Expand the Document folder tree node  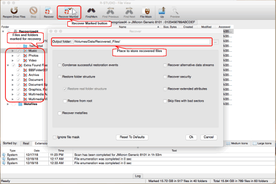click(13, 80)
